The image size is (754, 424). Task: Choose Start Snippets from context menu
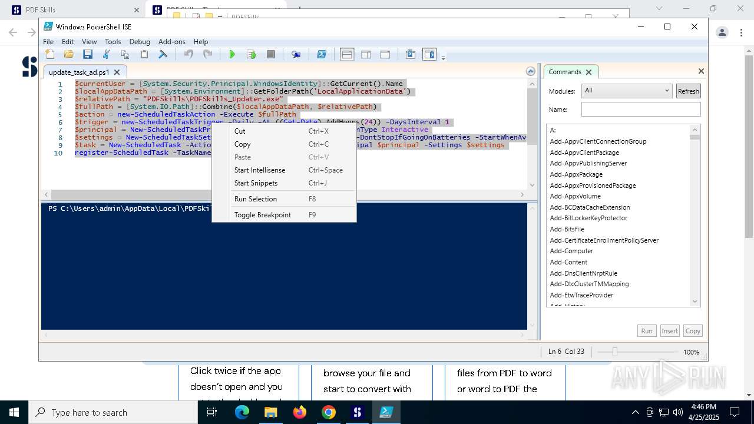tap(284, 183)
